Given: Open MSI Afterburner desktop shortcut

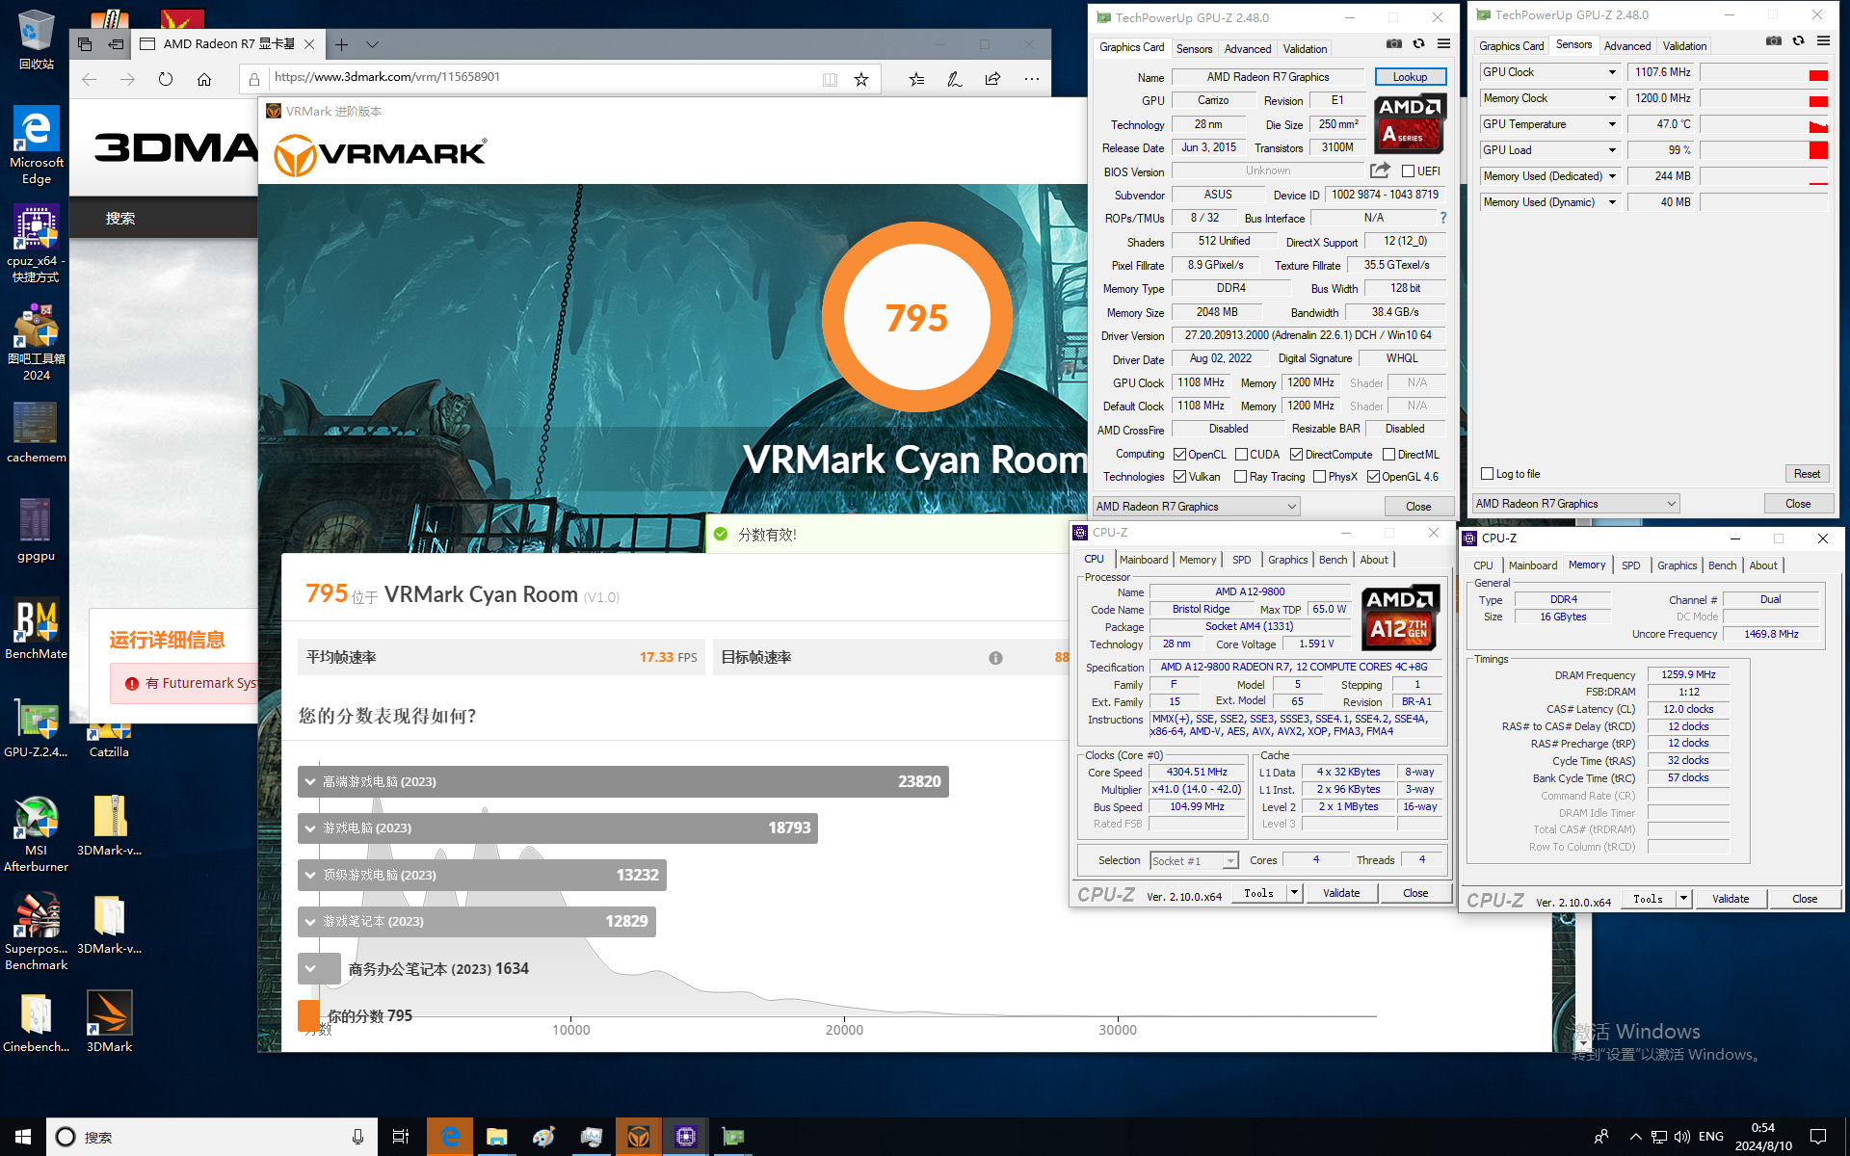Looking at the screenshot, I should [x=36, y=833].
